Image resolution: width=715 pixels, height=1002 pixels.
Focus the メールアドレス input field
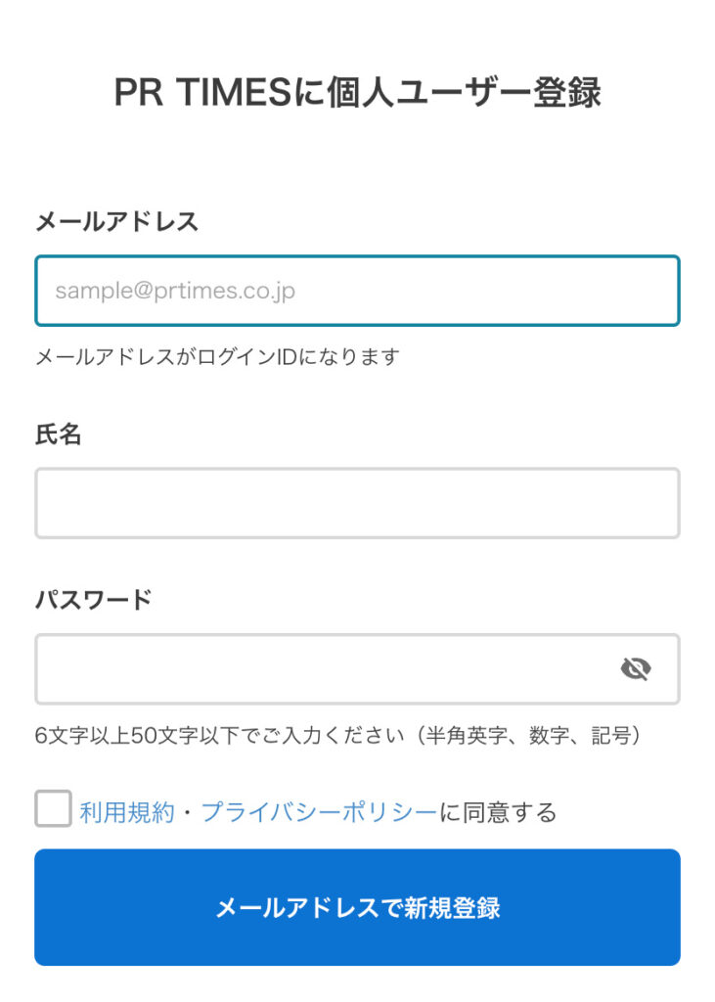pos(357,291)
